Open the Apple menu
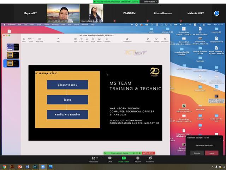 point(5,24)
